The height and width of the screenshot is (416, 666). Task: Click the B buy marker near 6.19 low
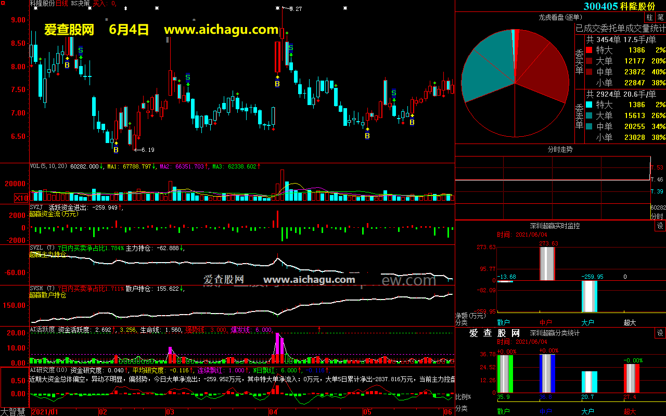(x=116, y=150)
